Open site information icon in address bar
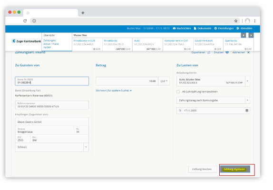Viewport: 273px width, 190px height. pyautogui.click(x=34, y=21)
